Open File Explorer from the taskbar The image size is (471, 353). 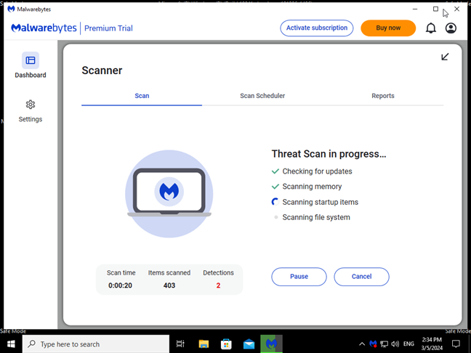point(204,344)
